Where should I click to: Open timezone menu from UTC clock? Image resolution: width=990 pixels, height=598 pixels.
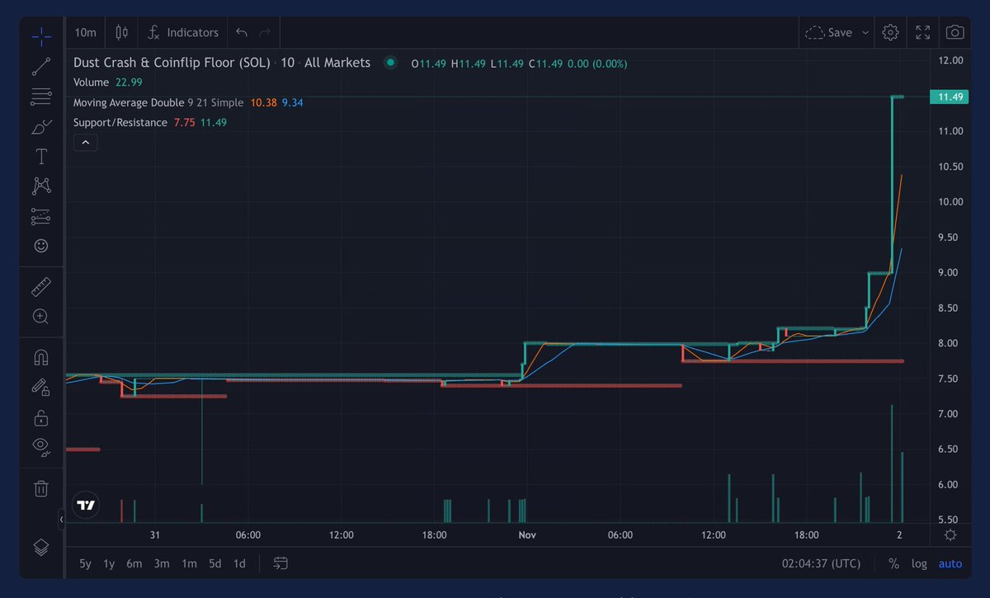(821, 564)
